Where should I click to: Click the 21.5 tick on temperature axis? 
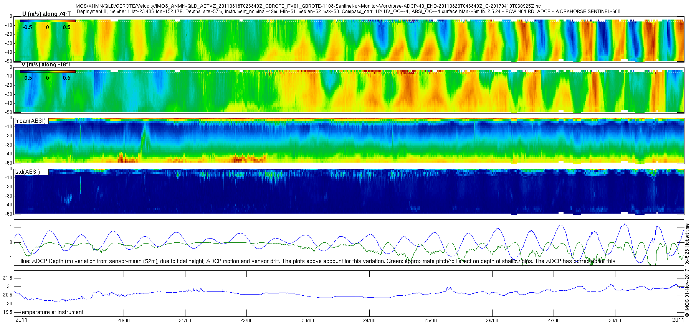pos(8,278)
